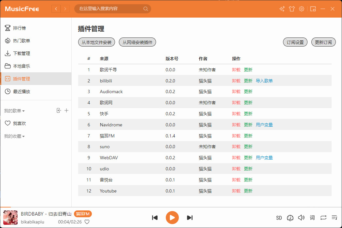The image size is (342, 228).
Task: Click the volume speaker icon
Action: [x=301, y=218]
